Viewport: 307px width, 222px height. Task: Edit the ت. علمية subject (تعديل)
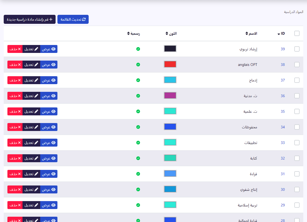click(31, 111)
